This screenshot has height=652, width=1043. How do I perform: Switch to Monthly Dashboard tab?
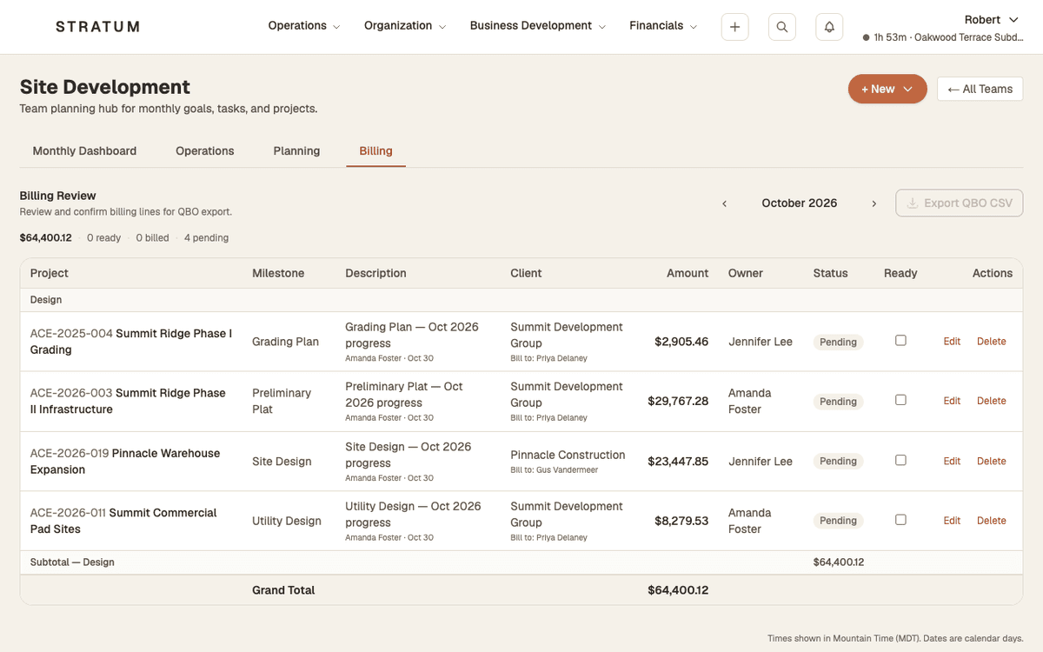click(x=84, y=151)
